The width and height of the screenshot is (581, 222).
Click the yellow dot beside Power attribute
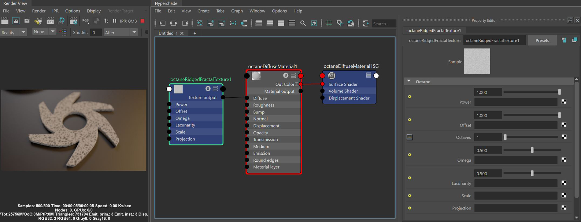pos(409,97)
